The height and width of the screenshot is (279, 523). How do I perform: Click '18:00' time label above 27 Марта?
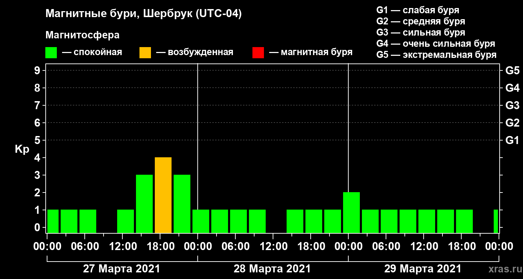click(x=160, y=247)
